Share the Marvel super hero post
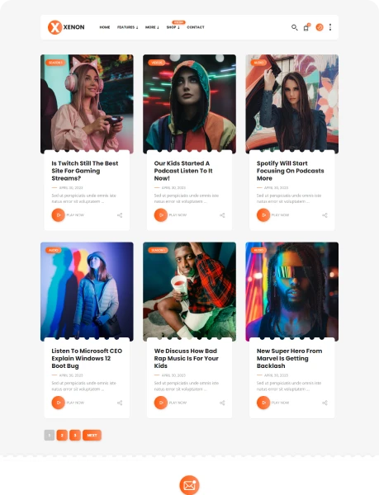 click(x=325, y=403)
